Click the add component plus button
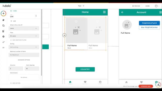 tap(3, 13)
